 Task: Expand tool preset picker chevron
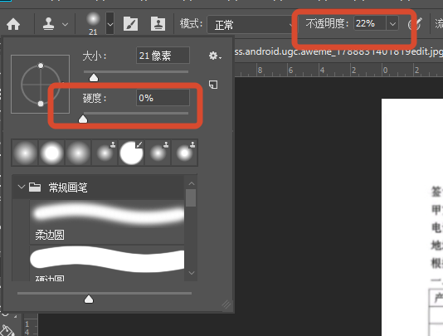pyautogui.click(x=65, y=25)
